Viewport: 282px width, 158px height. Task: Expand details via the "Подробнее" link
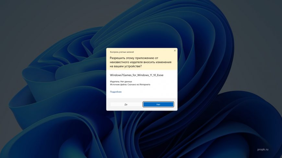[116, 92]
